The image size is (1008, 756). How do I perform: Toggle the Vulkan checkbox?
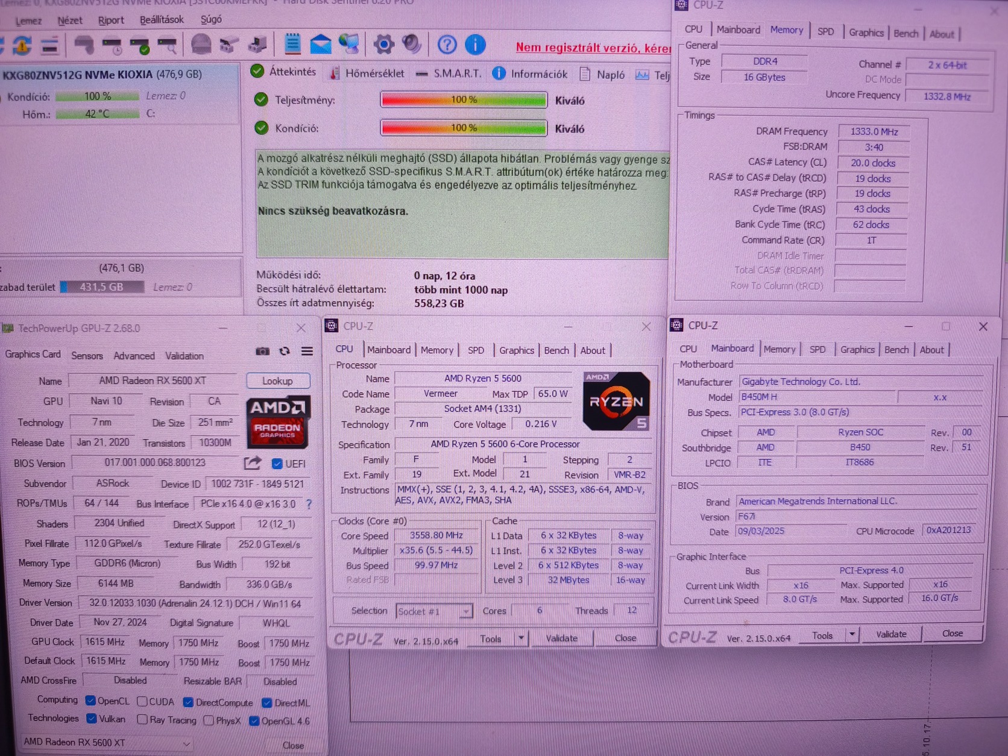pyautogui.click(x=92, y=719)
